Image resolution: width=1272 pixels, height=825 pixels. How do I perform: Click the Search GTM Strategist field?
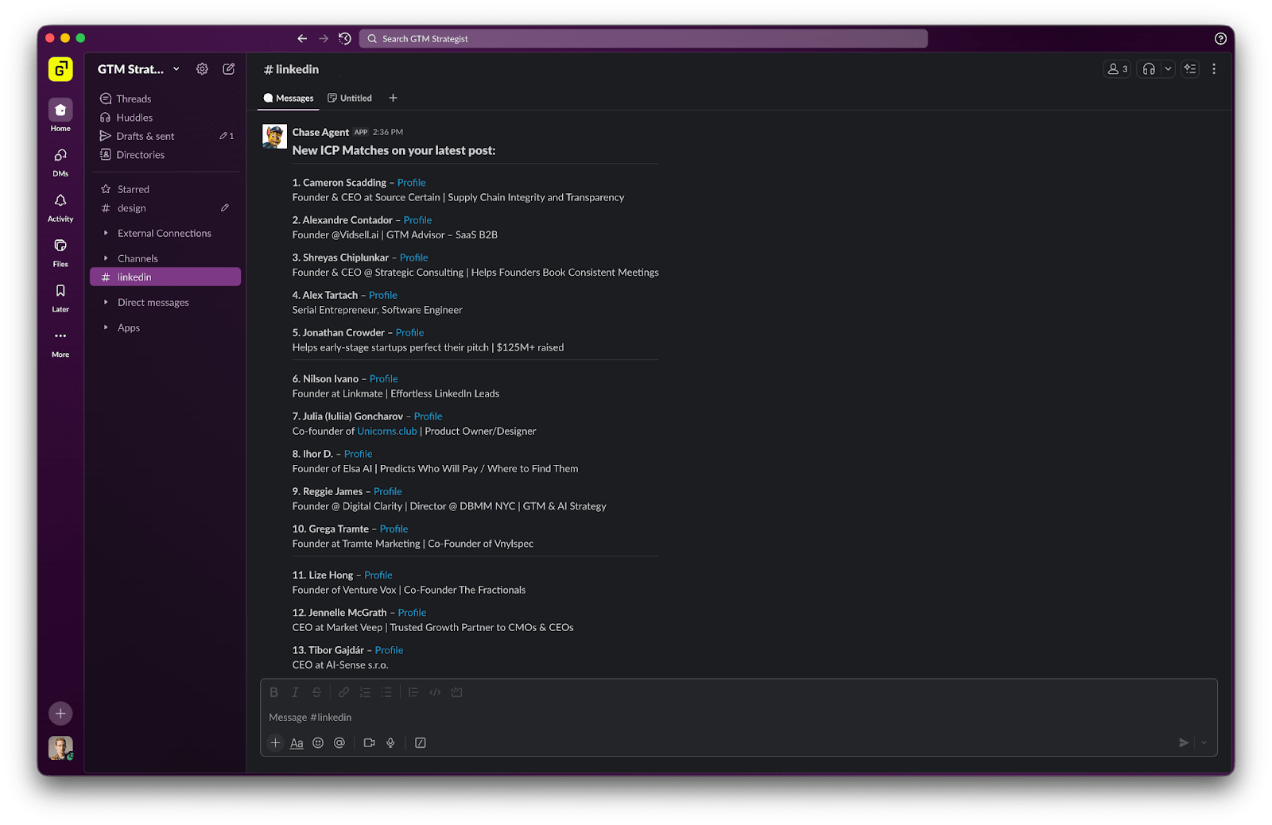[643, 38]
